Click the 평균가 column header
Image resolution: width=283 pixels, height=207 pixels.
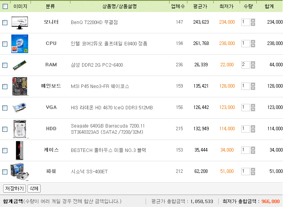[200, 7]
